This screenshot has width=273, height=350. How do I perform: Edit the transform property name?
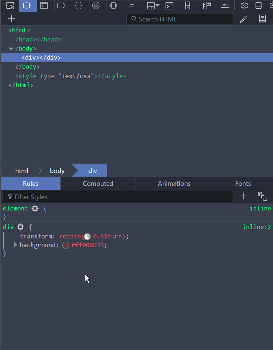[x=36, y=236]
